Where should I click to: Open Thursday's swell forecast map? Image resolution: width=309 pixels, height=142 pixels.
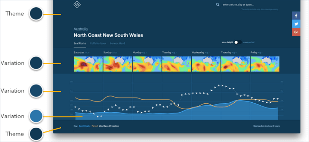tap(235, 64)
